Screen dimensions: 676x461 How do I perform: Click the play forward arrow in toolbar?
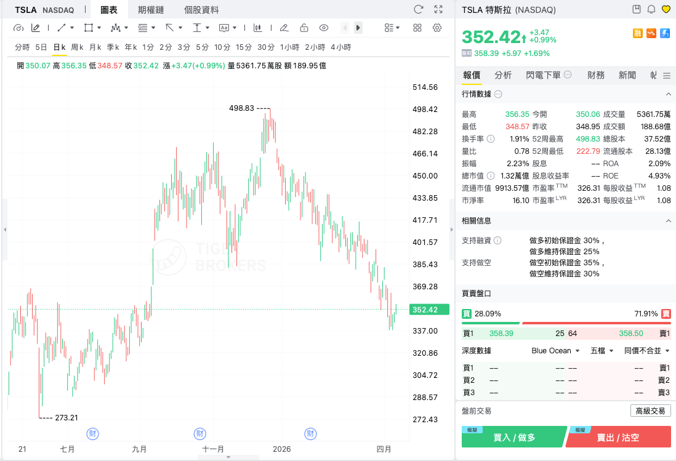click(x=358, y=28)
